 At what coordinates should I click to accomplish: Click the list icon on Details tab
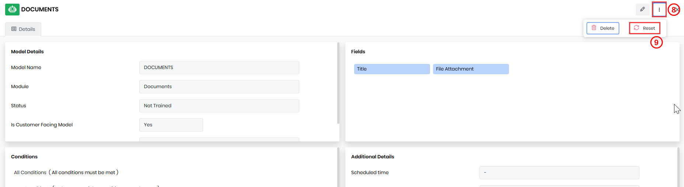(14, 29)
